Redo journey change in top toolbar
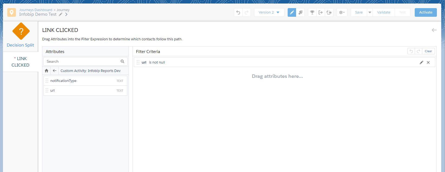 point(247,12)
